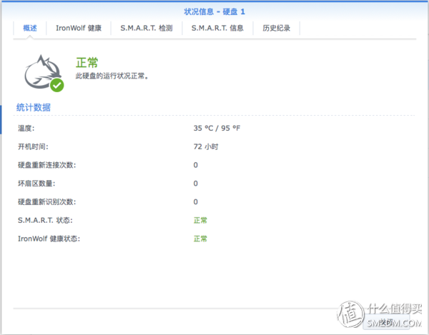Click the IronWolf drive health icon
The width and height of the screenshot is (429, 335).
[x=43, y=72]
